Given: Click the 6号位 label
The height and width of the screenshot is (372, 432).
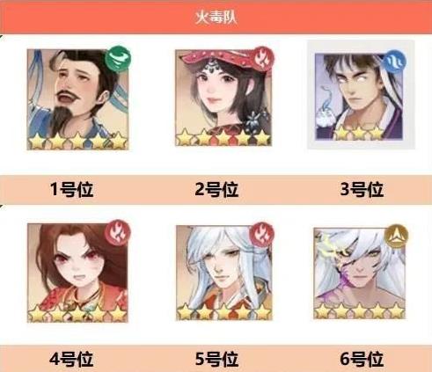Looking at the screenshot, I should click(362, 359).
